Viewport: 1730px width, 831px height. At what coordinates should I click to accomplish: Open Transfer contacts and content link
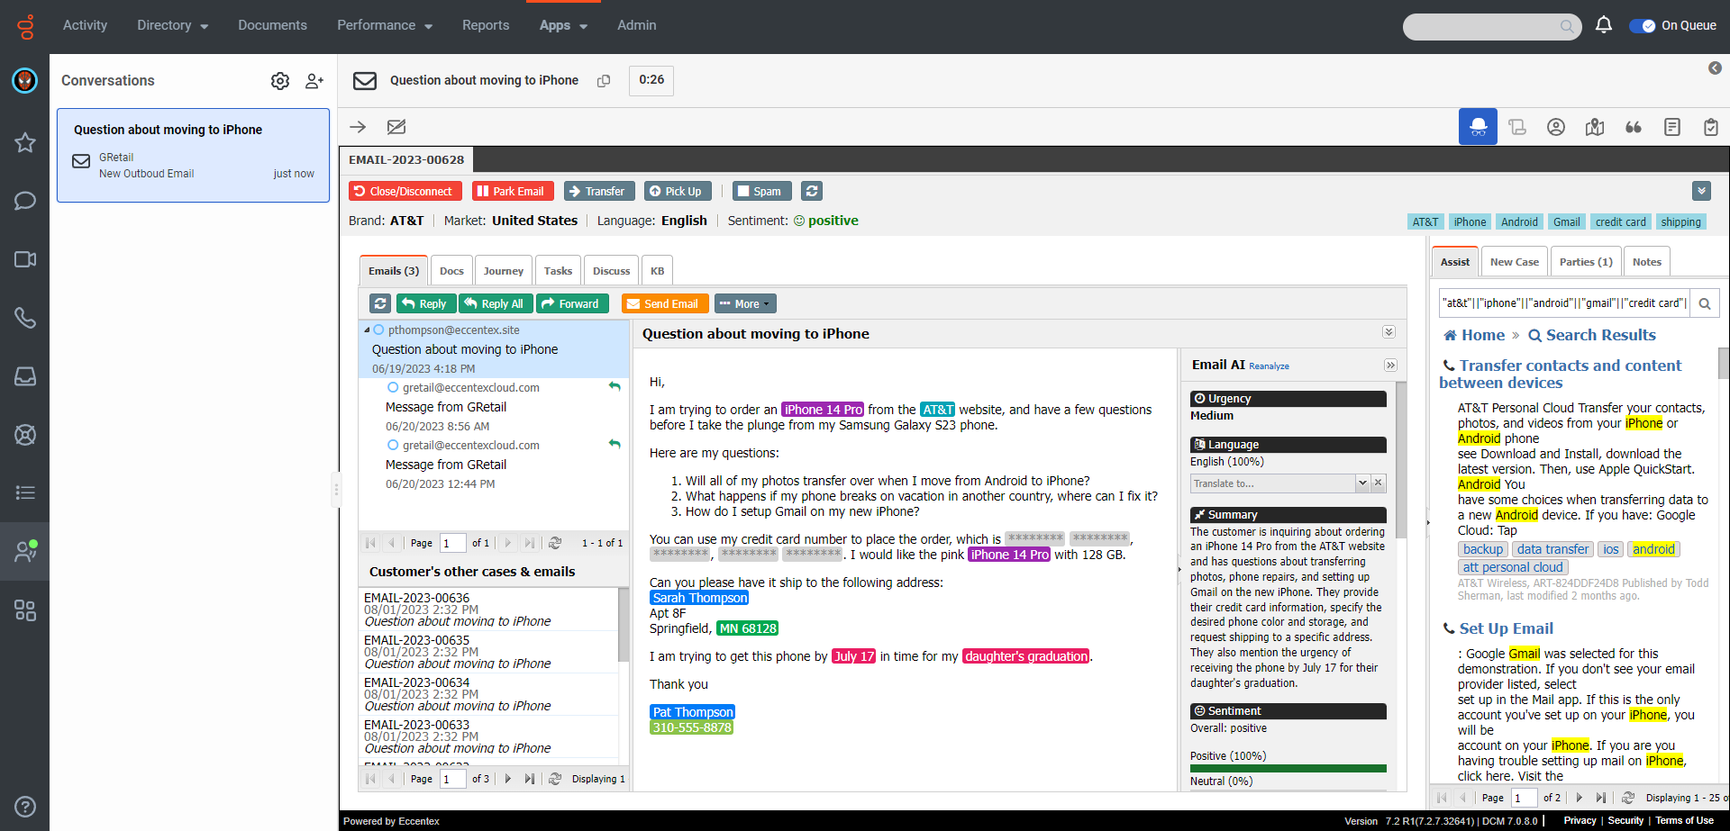tap(1562, 374)
